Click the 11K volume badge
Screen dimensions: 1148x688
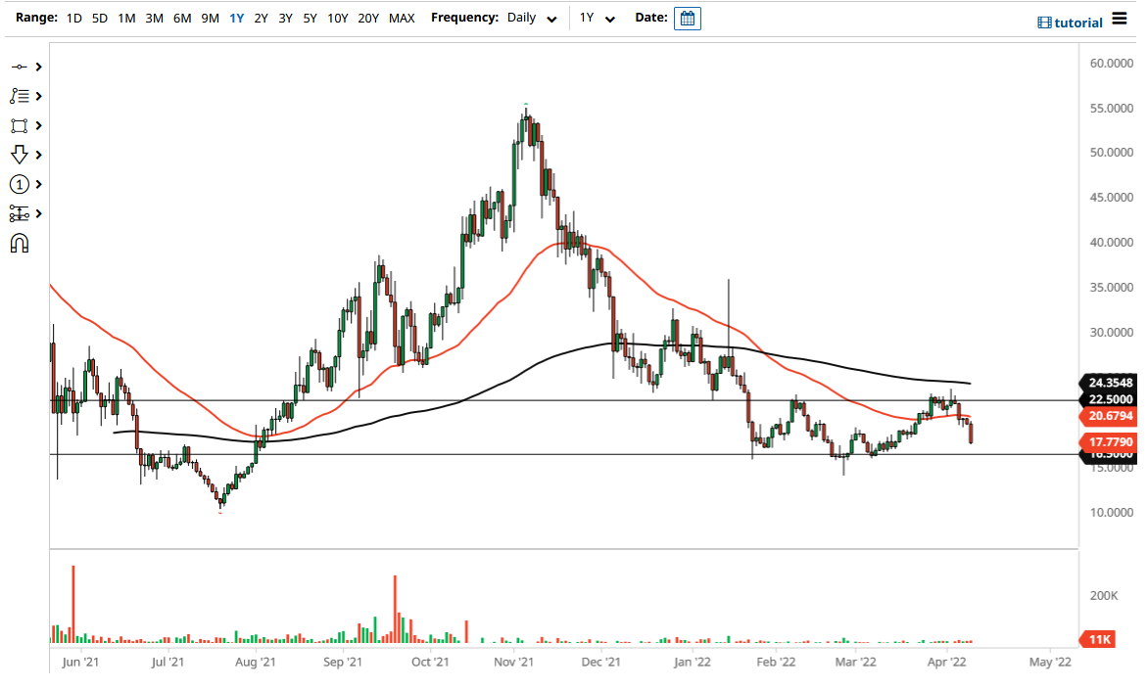(x=1101, y=639)
